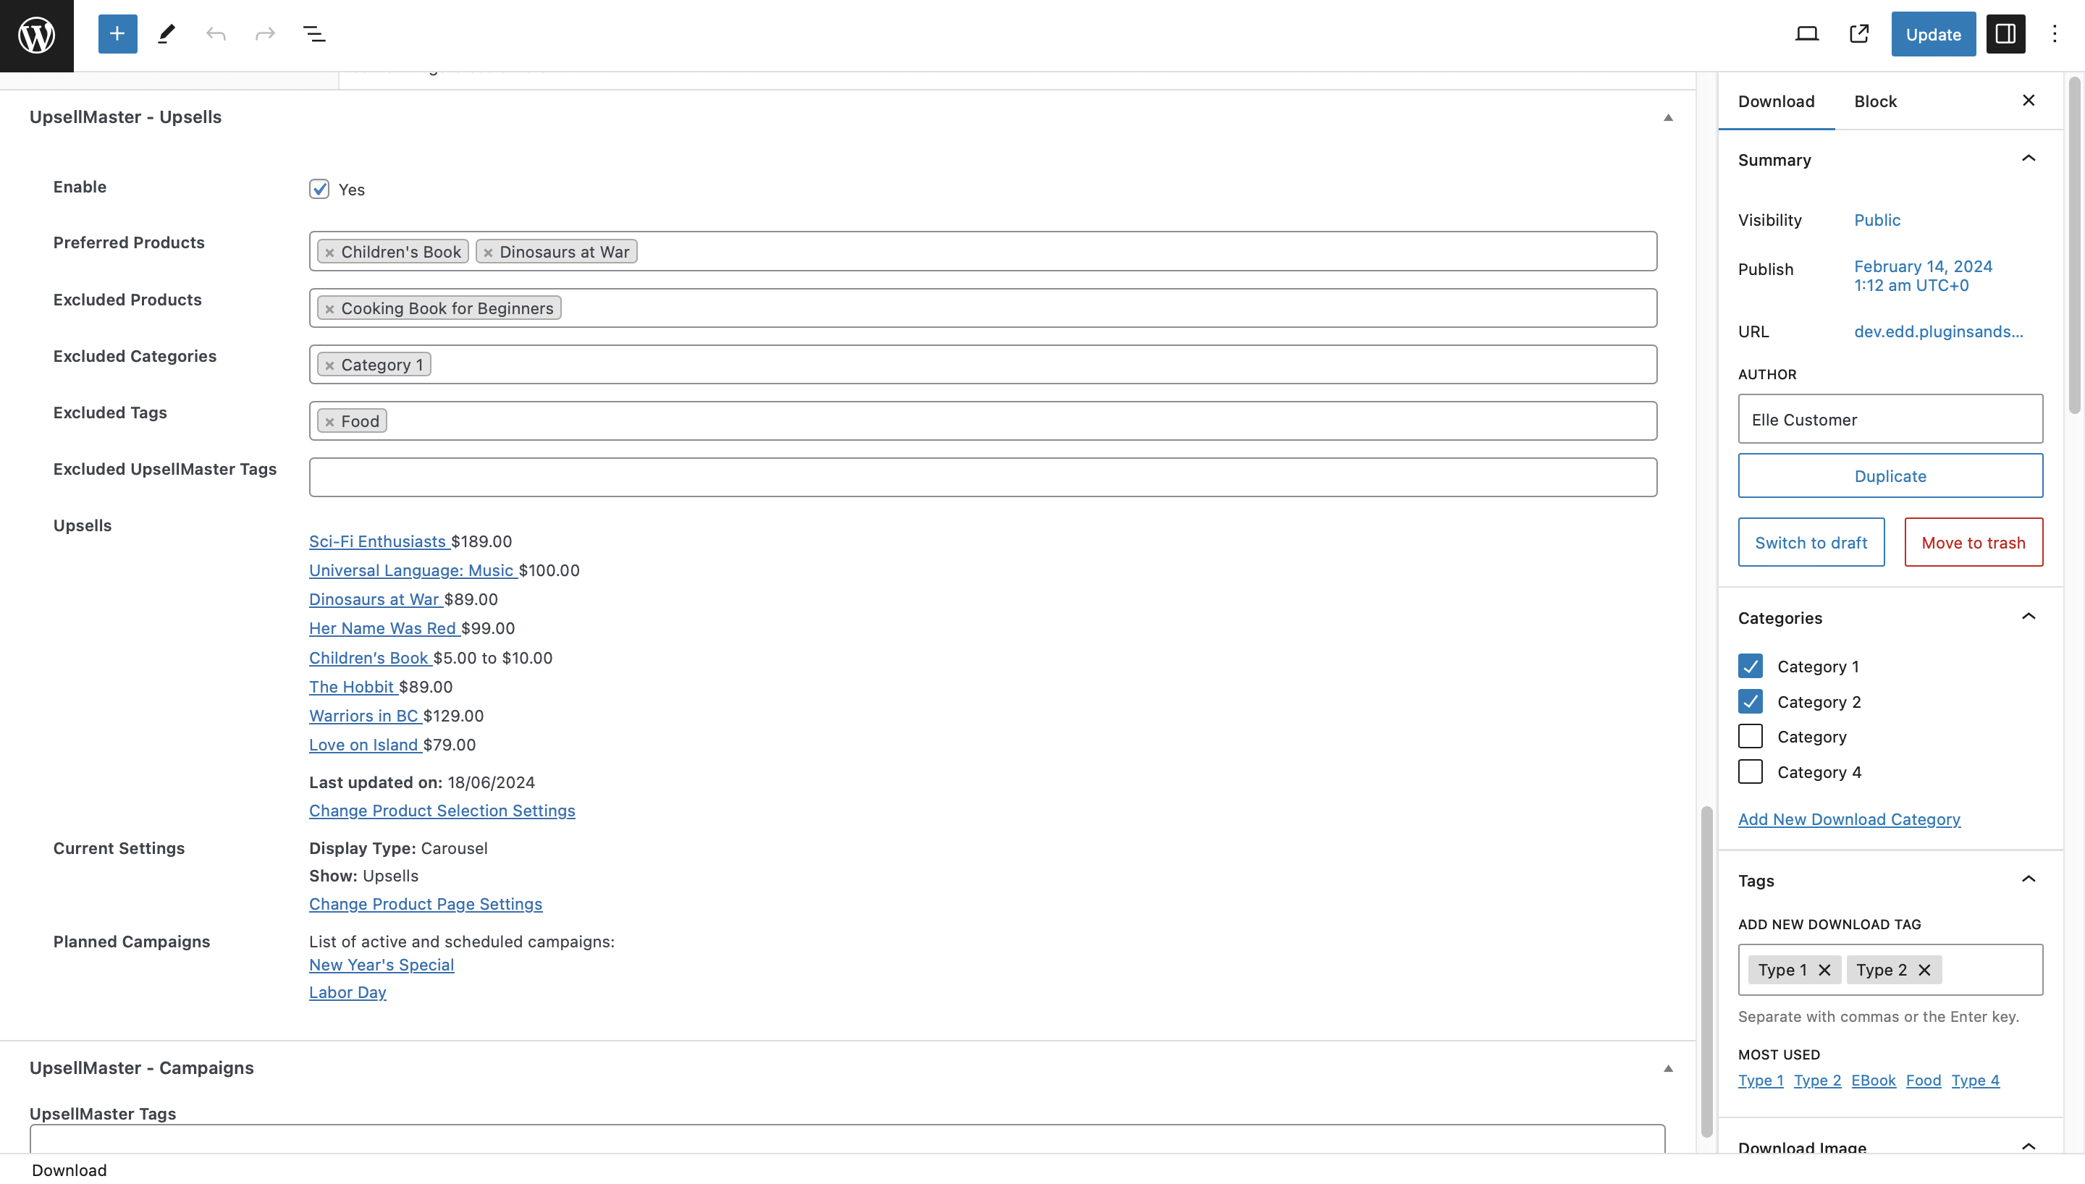Collapse the Download Image panel

(x=2028, y=1146)
